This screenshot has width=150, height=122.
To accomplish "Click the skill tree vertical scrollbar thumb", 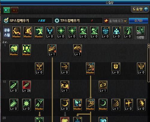I will (x=149, y=64).
